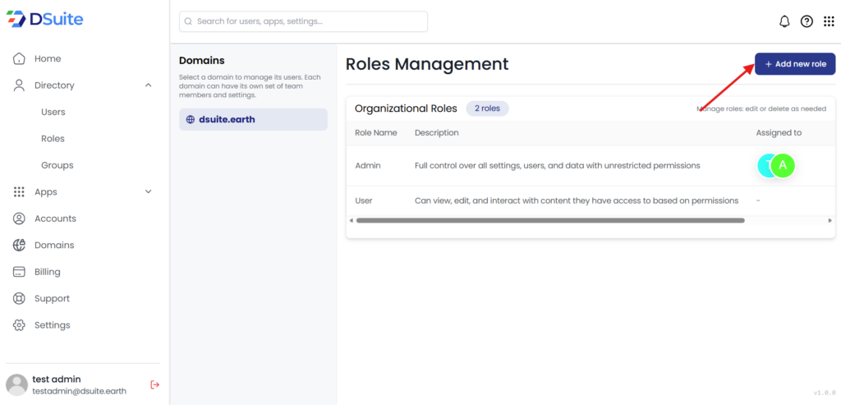The height and width of the screenshot is (405, 841).
Task: Navigate to Accounts page
Action: (55, 219)
